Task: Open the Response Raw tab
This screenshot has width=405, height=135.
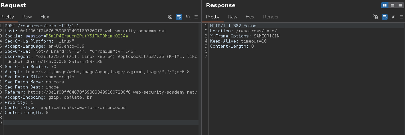Action: point(233,17)
